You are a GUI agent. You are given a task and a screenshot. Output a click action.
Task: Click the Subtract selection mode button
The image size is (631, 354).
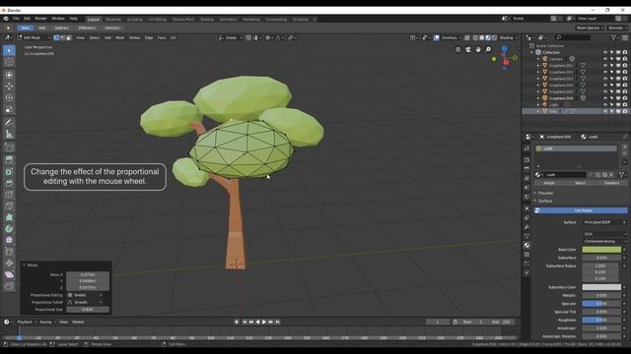pyautogui.click(x=61, y=29)
